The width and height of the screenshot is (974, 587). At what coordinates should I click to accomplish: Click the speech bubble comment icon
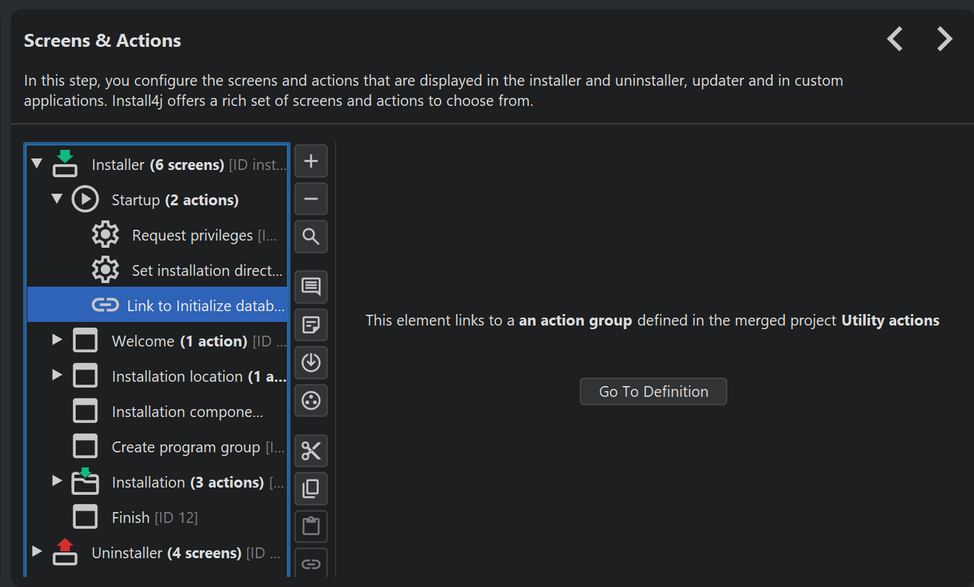point(311,287)
